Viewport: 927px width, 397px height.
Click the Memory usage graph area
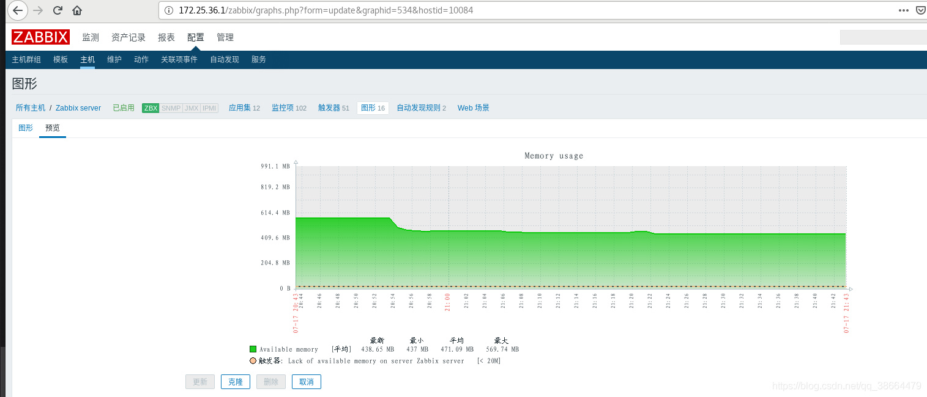pos(570,227)
